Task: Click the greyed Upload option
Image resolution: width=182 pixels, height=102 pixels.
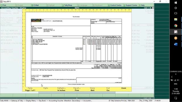Action: pyautogui.click(x=51, y=5)
